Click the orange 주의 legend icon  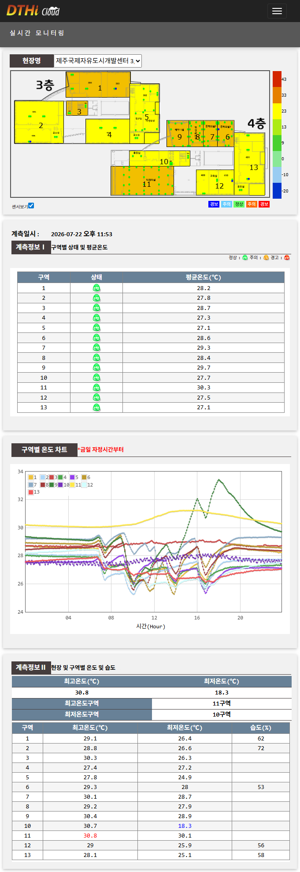[266, 258]
